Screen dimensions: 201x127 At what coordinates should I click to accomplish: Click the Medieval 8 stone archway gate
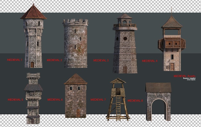[x=158, y=102]
